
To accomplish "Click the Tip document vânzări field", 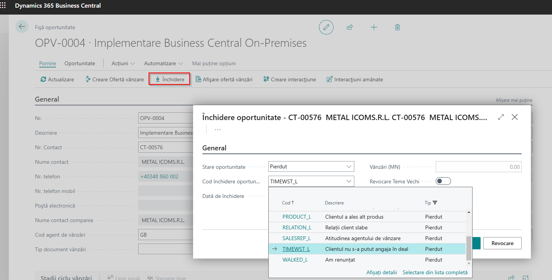I will coord(165,249).
